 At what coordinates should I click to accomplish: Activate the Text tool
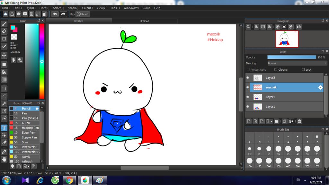[x=4, y=128]
